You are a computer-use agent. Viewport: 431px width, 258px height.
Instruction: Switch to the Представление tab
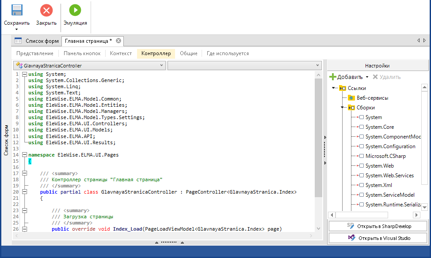[x=34, y=53]
